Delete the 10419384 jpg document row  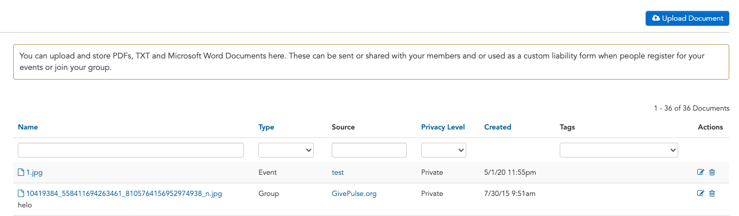coord(712,194)
